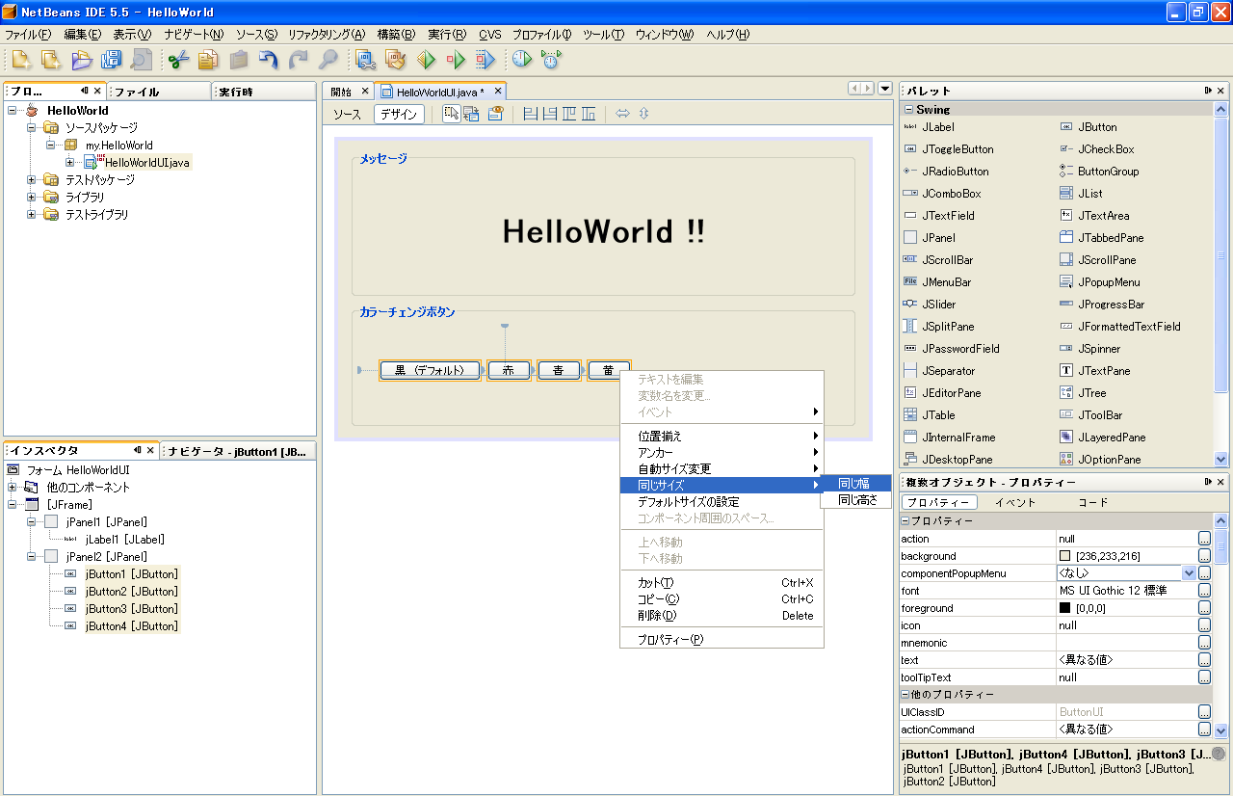The height and width of the screenshot is (796, 1233).
Task: Click the Open Project folder icon
Action: tap(82, 60)
